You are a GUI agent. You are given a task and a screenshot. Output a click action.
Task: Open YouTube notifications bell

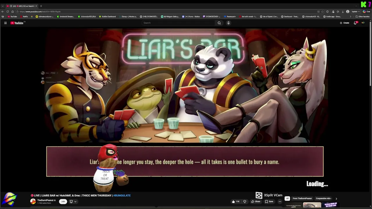(x=355, y=23)
